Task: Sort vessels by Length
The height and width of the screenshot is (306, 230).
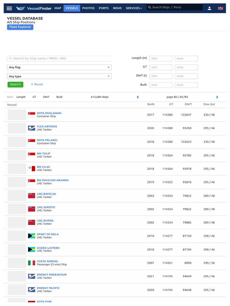Action: tap(21, 97)
